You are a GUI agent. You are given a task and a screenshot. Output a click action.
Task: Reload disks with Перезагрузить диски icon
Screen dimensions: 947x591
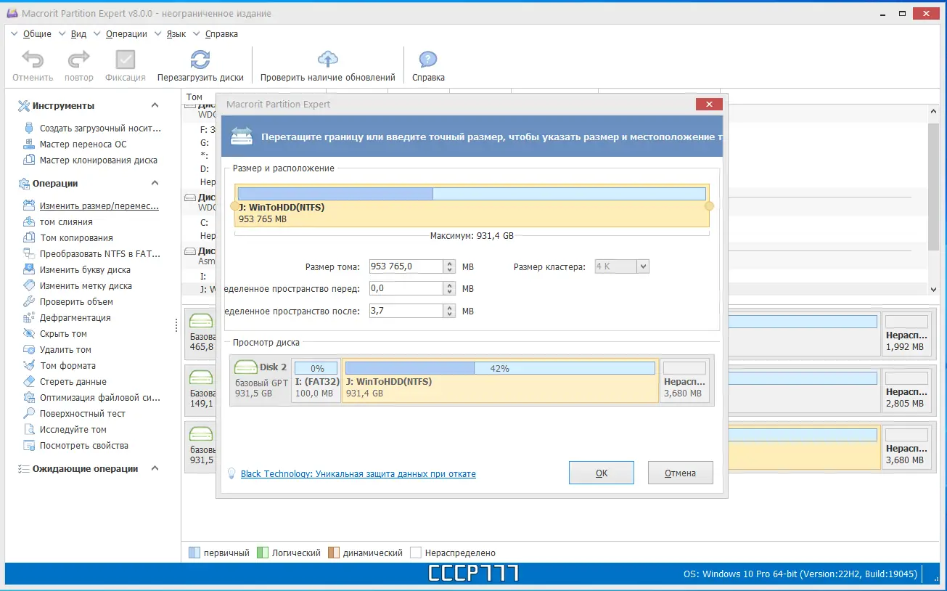200,60
